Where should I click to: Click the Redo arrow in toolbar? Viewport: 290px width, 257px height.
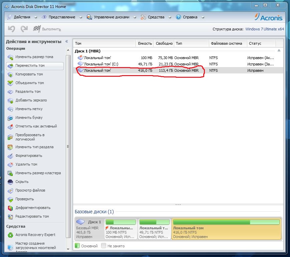pos(24,29)
